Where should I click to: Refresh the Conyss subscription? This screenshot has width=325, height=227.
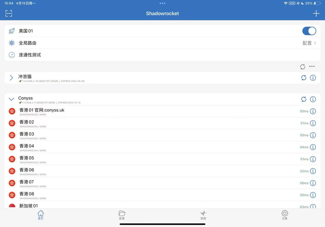click(x=304, y=99)
